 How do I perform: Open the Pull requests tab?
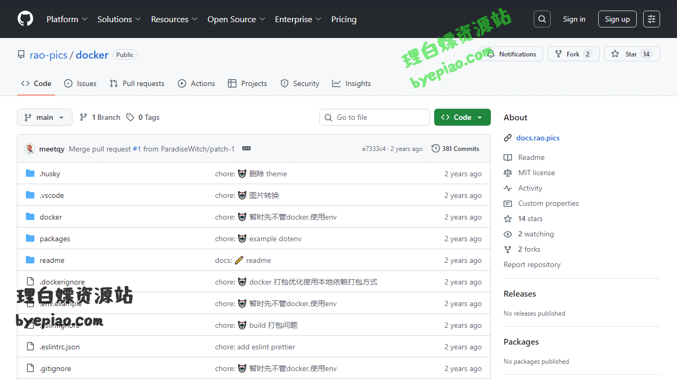pos(137,83)
